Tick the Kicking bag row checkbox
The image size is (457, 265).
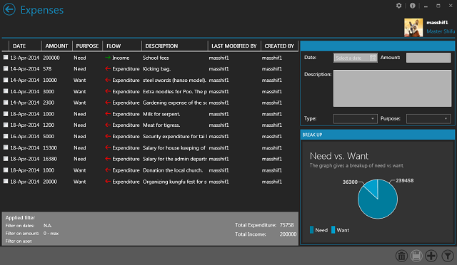pos(6,68)
